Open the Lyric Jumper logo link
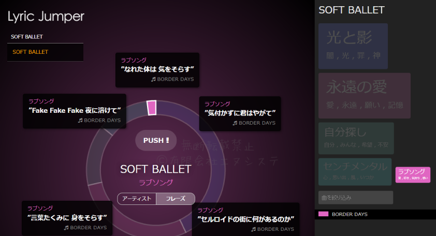Screen dimensions: 436x236 coord(46,17)
